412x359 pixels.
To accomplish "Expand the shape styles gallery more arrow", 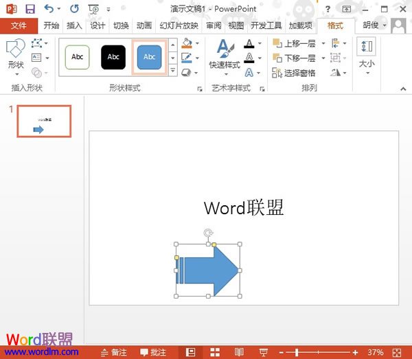I will [172, 70].
